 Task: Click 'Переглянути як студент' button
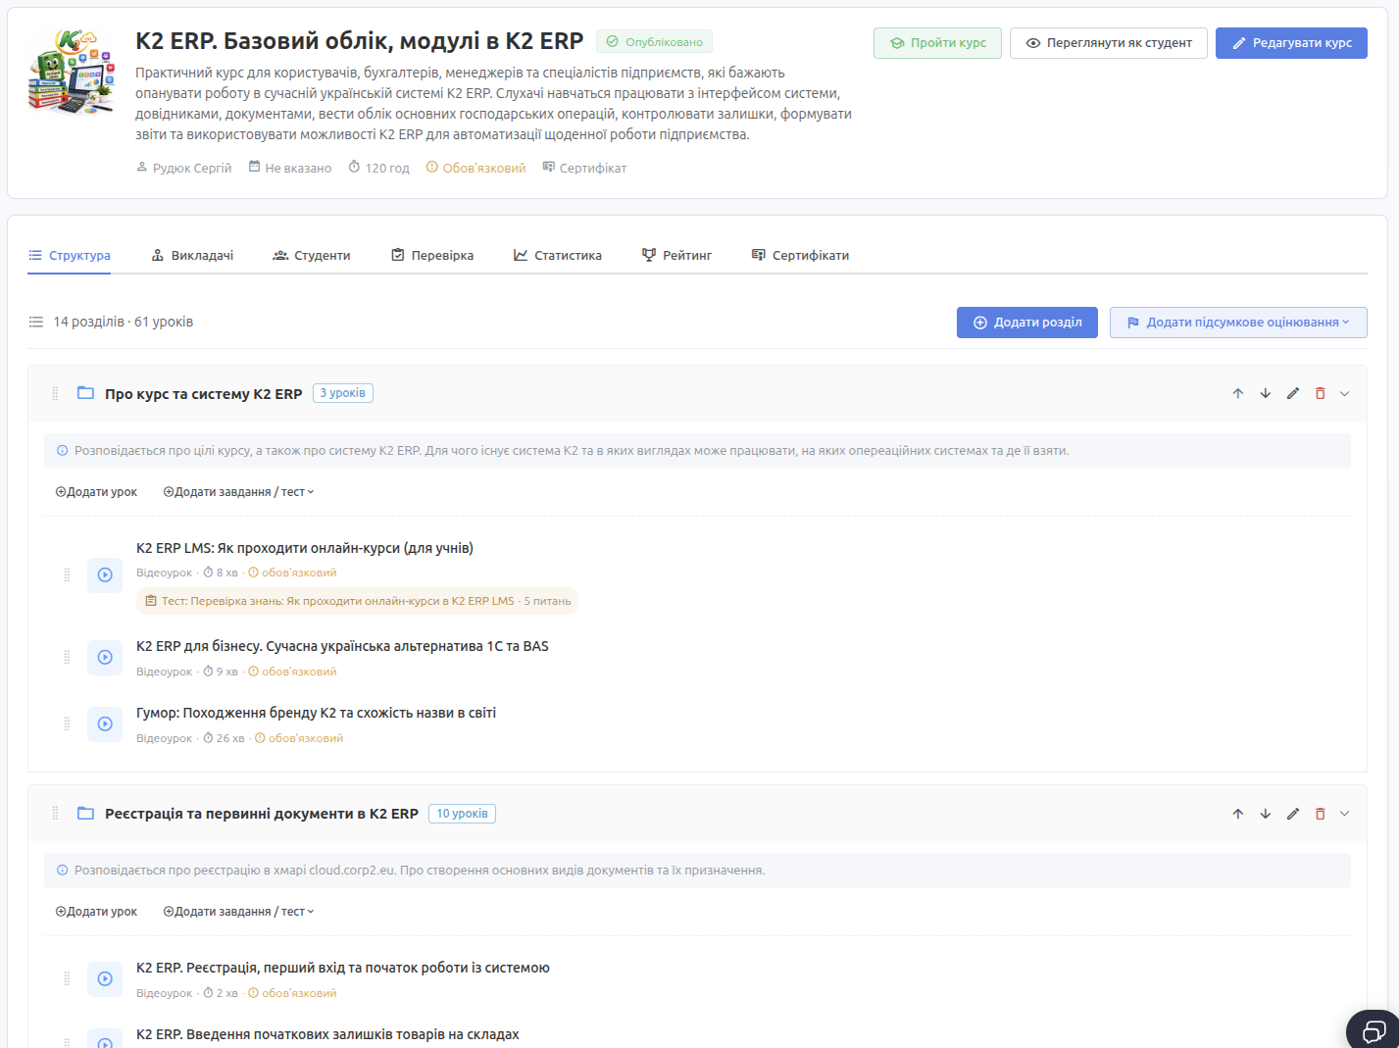1109,43
